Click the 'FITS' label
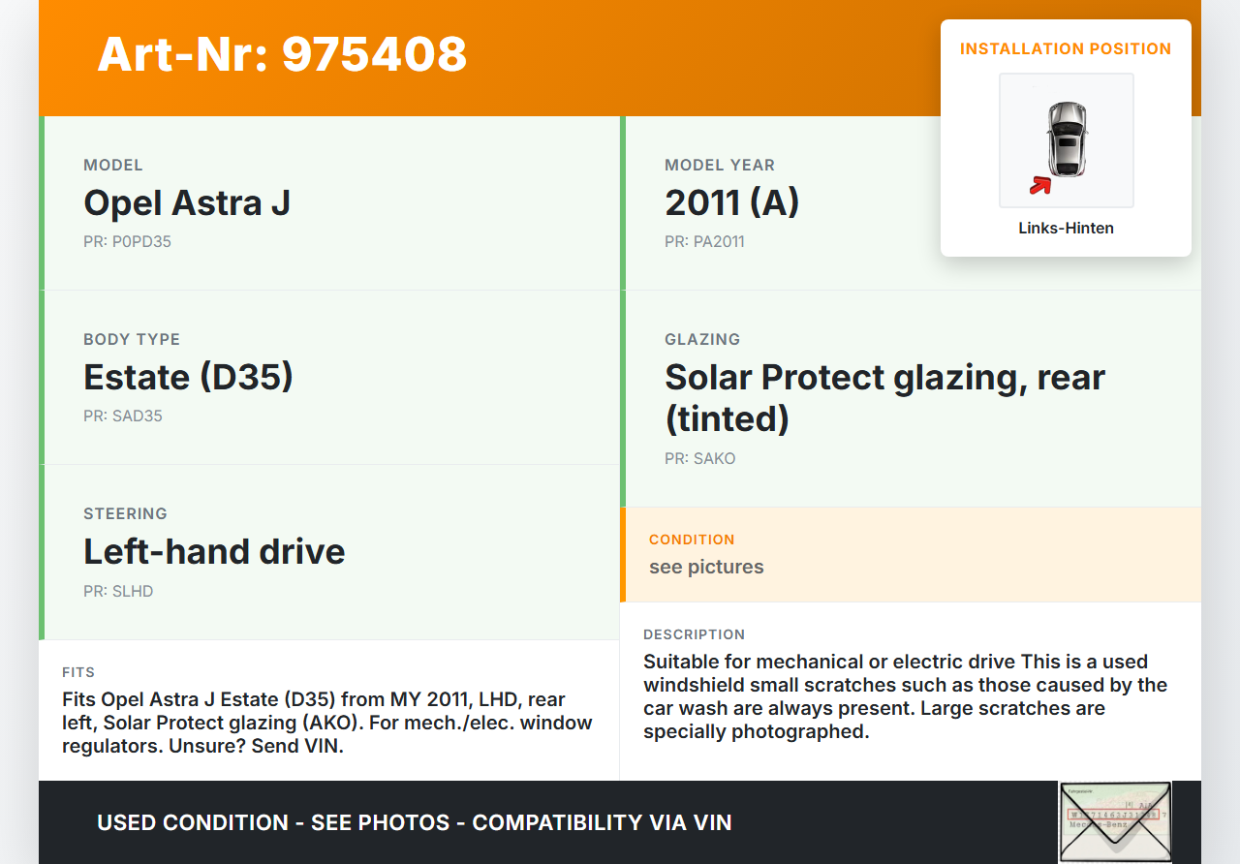Viewport: 1240px width, 864px height. [78, 672]
